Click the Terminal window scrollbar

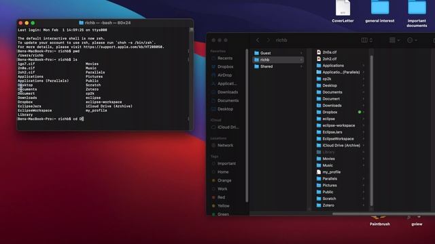click(x=191, y=30)
